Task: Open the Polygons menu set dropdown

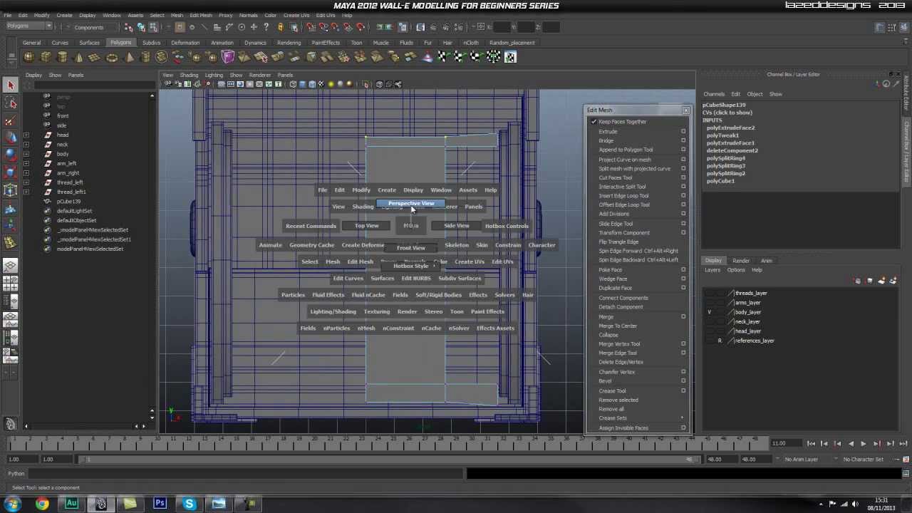Action: (28, 27)
